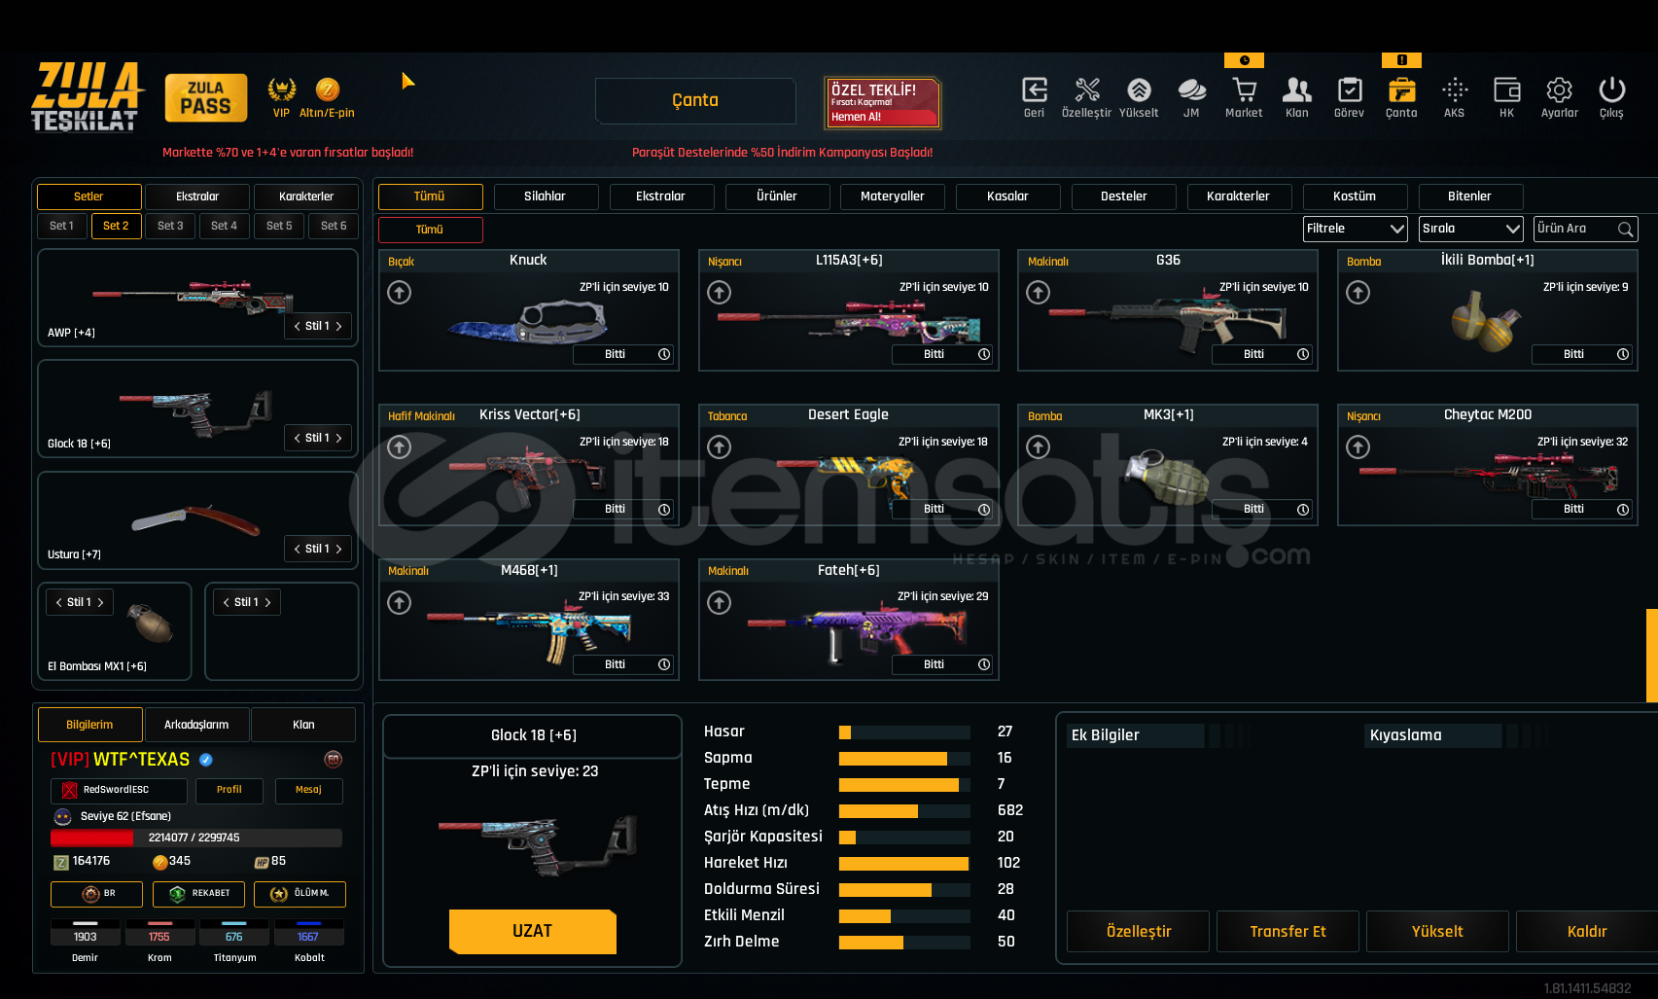Click the Çıkış power icon
Screen dimensions: 1658x999
(x=1611, y=90)
